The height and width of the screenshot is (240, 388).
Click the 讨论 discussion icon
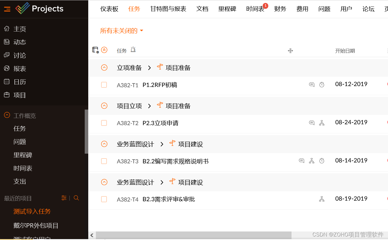point(6,55)
